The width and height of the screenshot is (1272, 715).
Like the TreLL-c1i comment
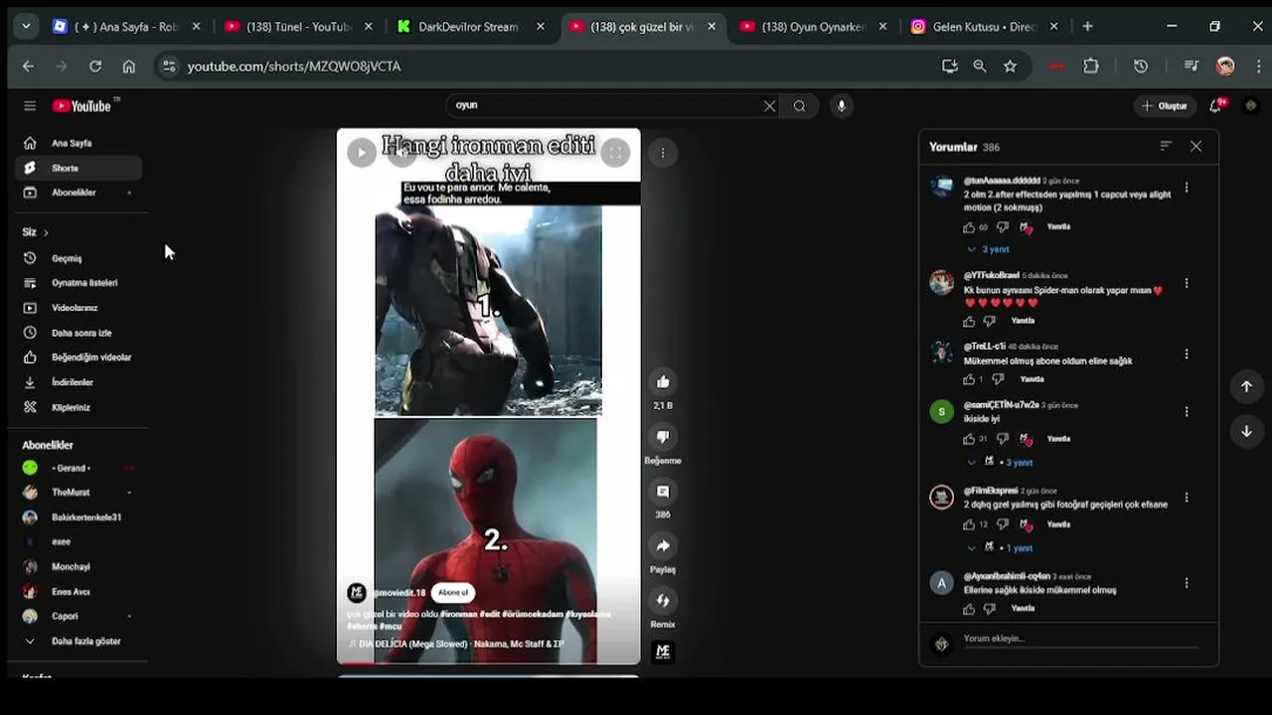coord(969,379)
